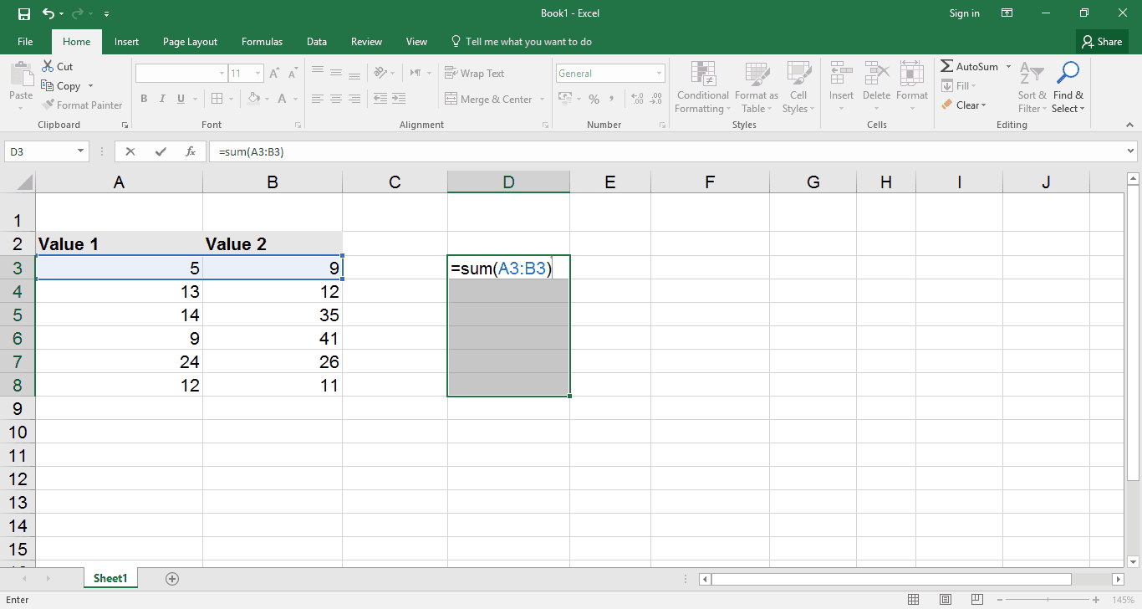Expand the Name Box dropdown showing D3
The width and height of the screenshot is (1142, 609).
[x=81, y=151]
